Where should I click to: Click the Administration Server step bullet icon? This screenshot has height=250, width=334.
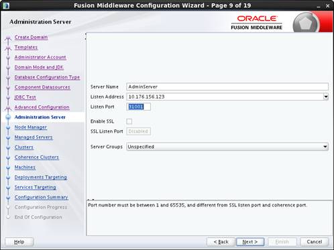tap(8, 117)
